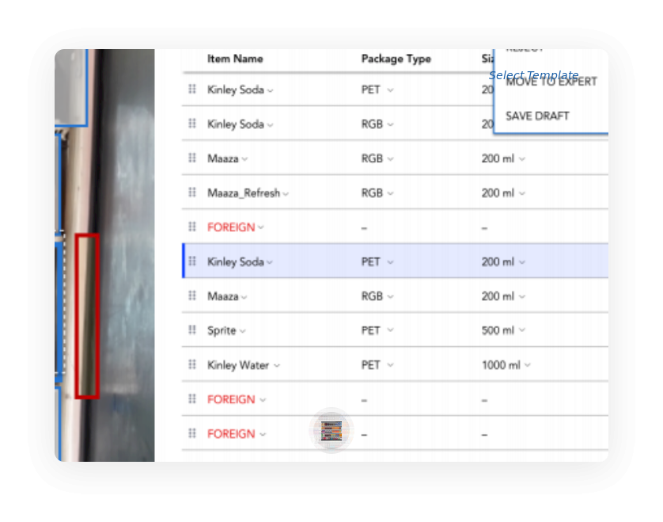Image resolution: width=663 pixels, height=522 pixels.
Task: Open the Kinley Water item name dropdown
Action: tap(277, 365)
